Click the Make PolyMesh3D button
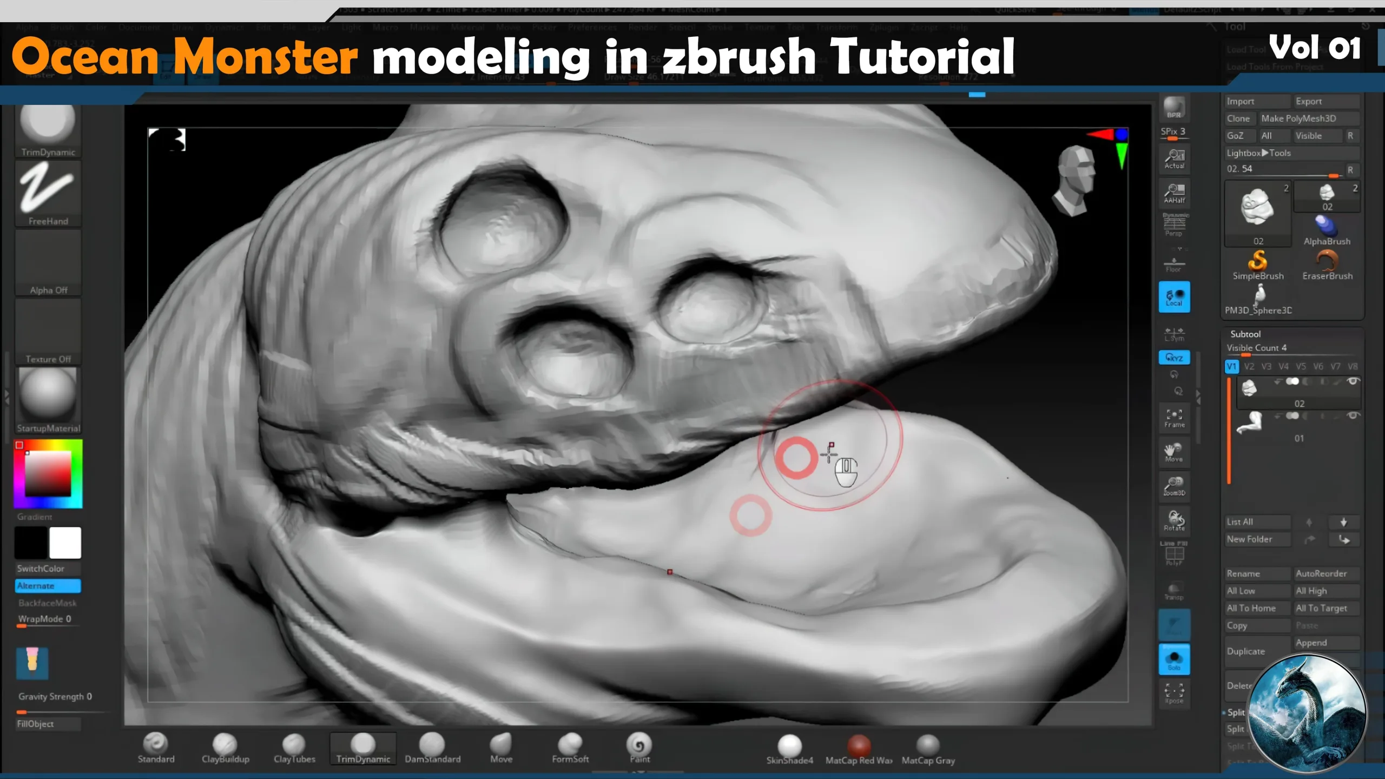 coord(1298,118)
